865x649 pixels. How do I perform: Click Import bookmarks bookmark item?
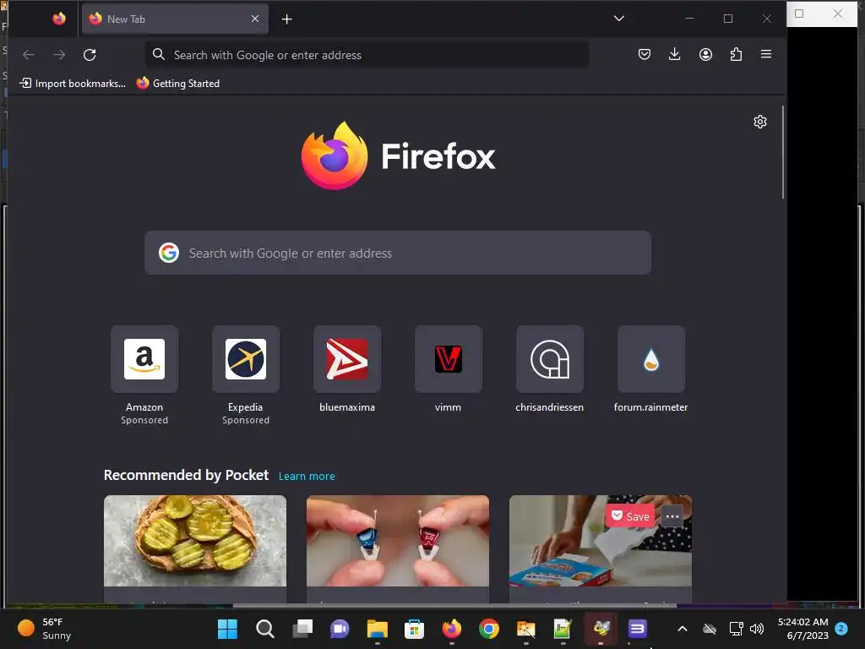pos(73,84)
